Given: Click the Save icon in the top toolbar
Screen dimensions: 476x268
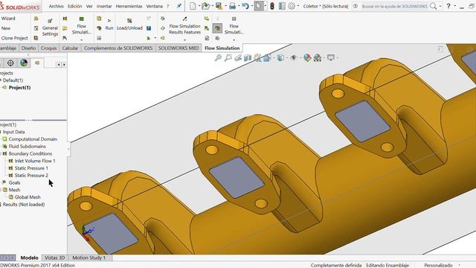Looking at the screenshot, I should click(219, 6).
